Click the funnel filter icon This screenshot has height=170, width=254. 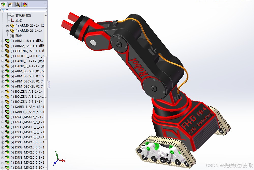[4, 10]
